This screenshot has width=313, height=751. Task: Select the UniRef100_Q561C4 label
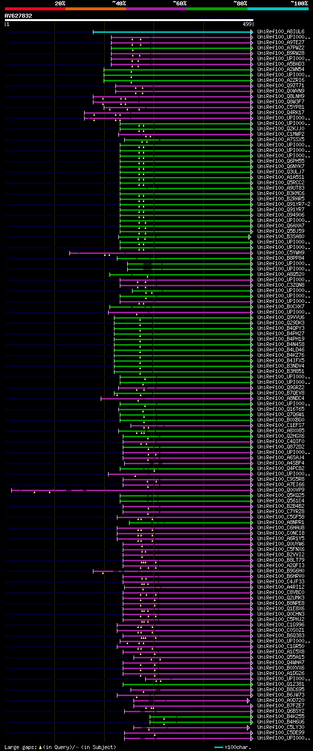click(x=281, y=501)
